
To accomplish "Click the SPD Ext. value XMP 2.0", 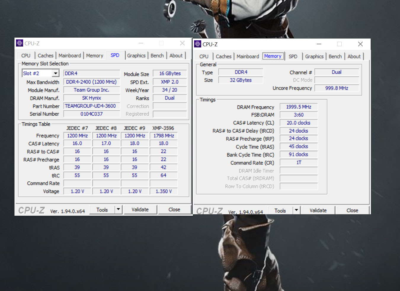I will (170, 82).
